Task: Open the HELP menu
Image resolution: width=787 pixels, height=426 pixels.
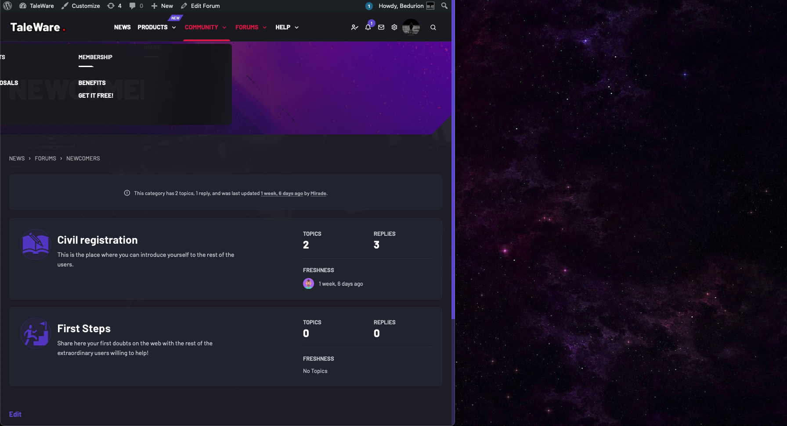Action: [x=283, y=27]
